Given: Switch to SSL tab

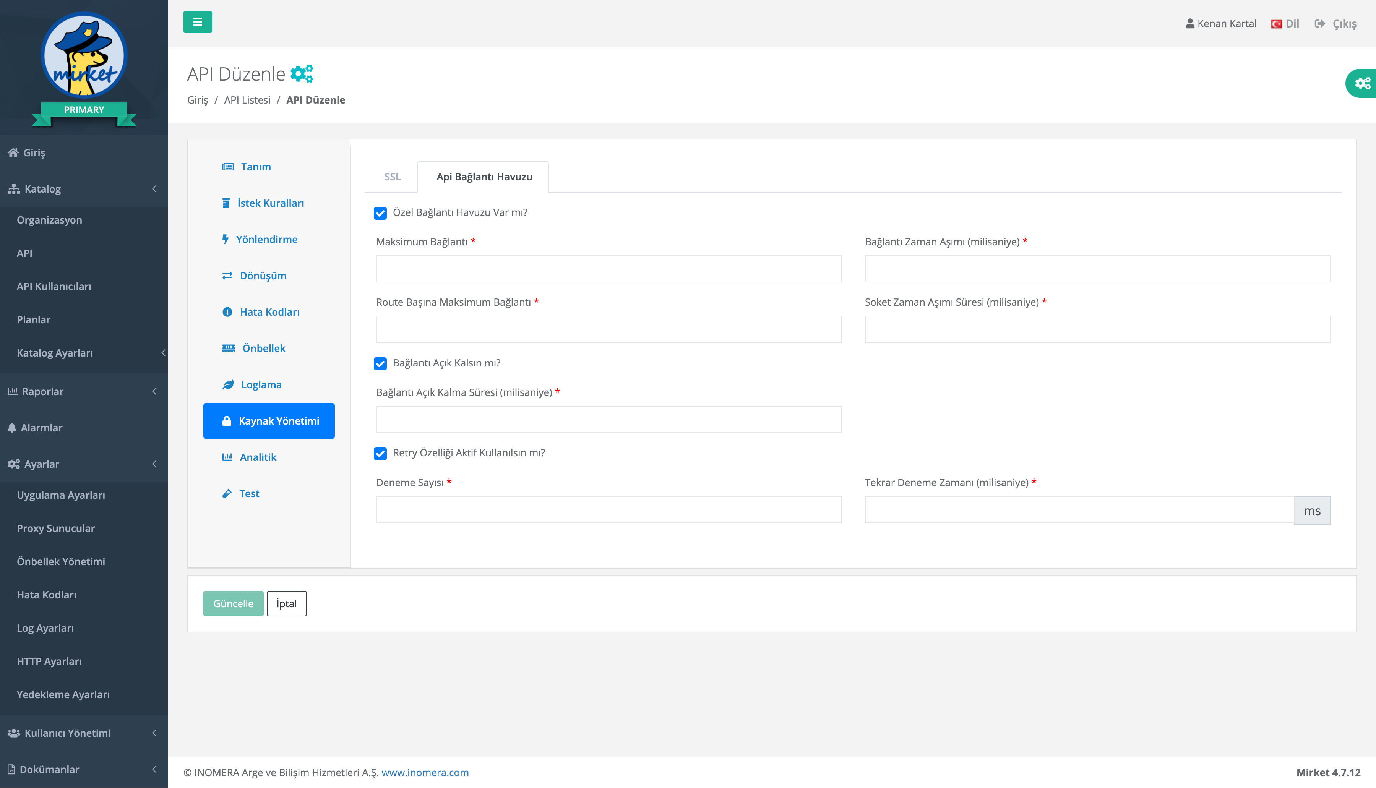Looking at the screenshot, I should click(391, 177).
